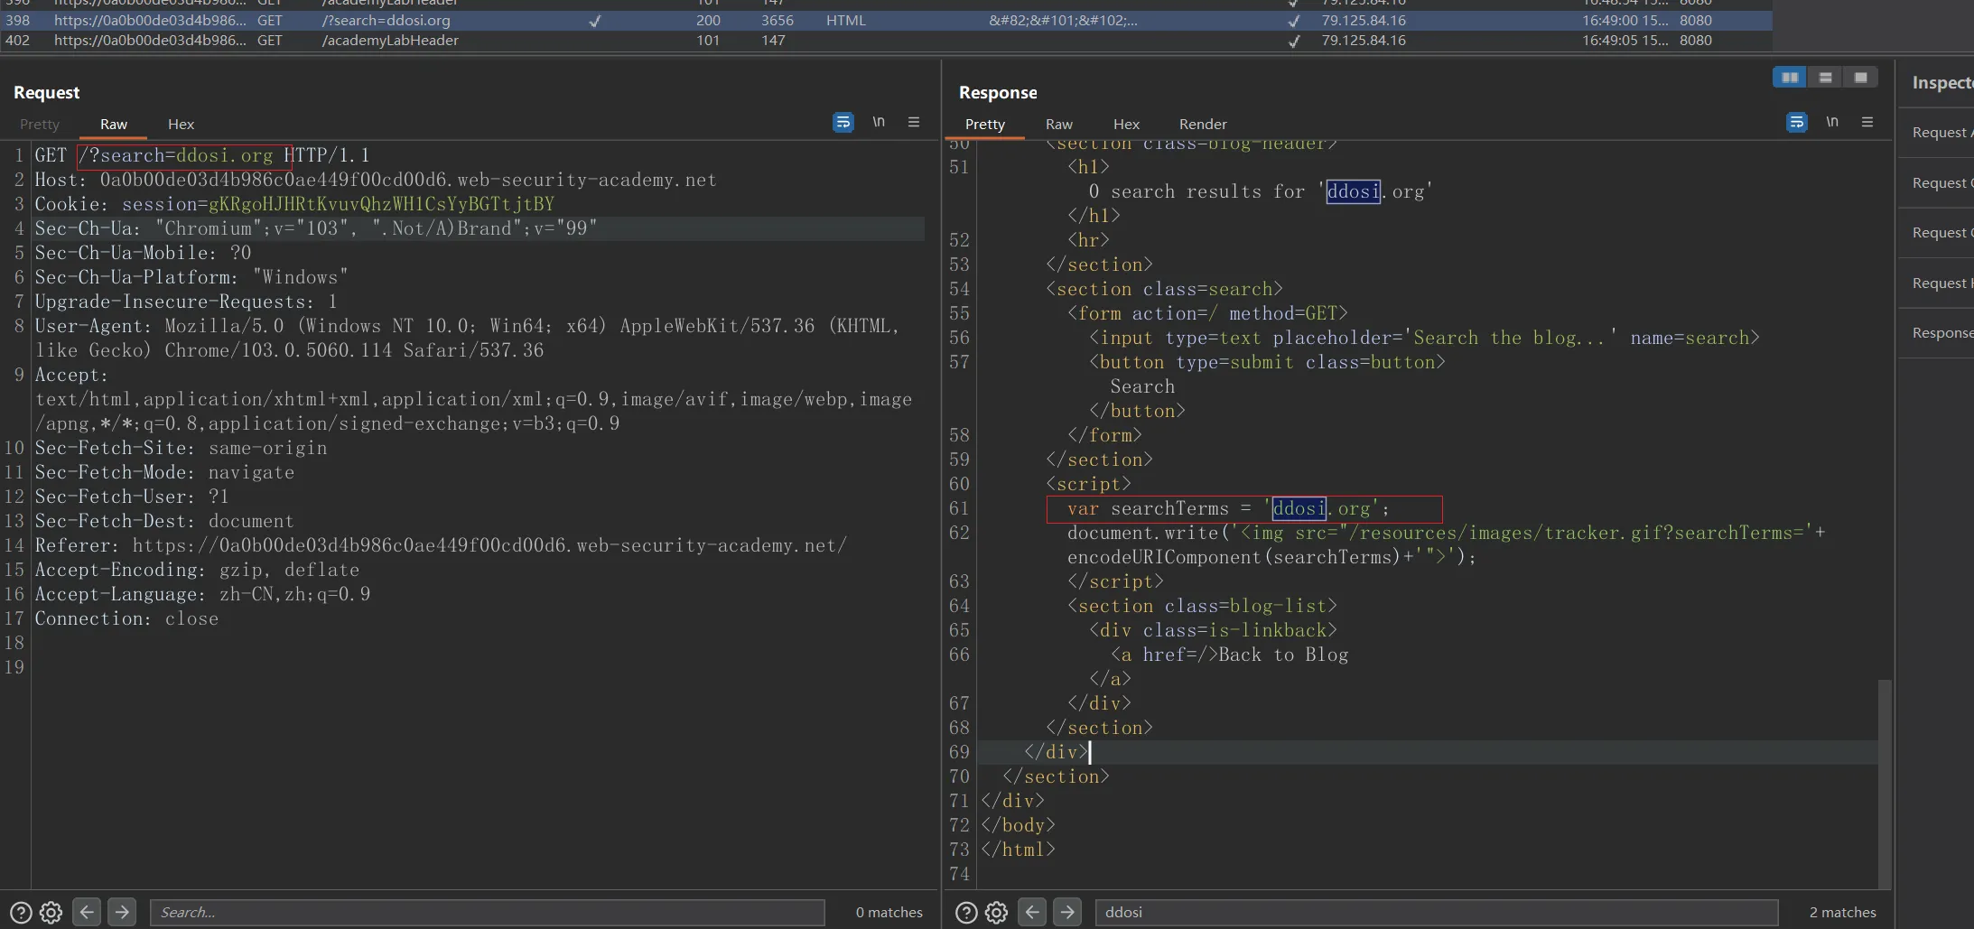
Task: Select Pretty tab in Response panel
Action: 984,124
